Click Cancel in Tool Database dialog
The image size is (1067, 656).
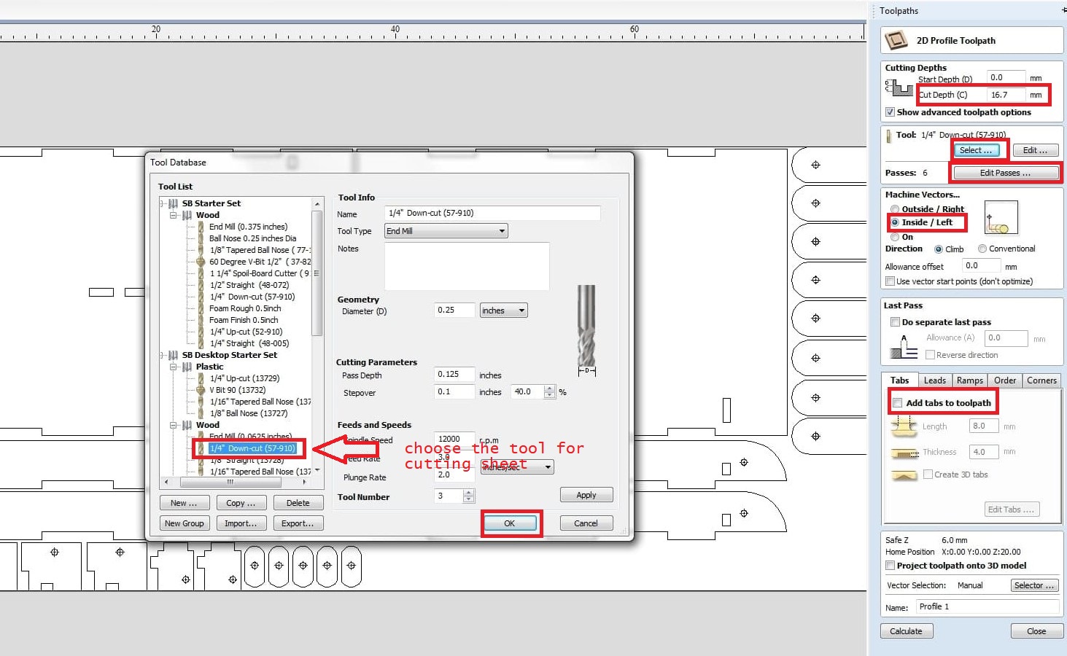[x=586, y=523]
